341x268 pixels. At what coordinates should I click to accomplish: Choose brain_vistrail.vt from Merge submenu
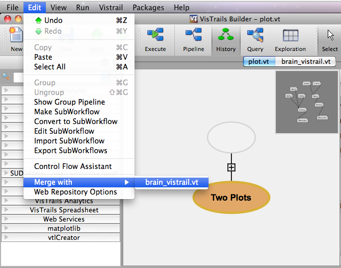[171, 182]
